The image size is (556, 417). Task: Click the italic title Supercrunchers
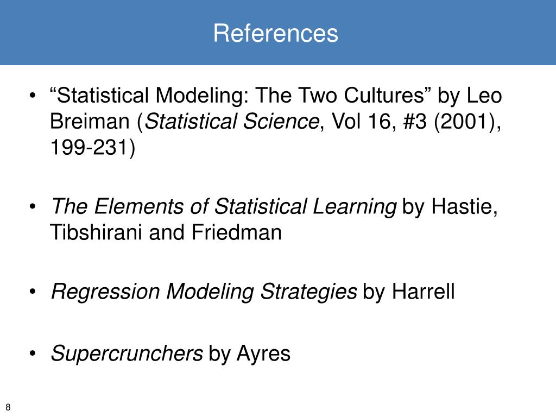(x=127, y=353)
